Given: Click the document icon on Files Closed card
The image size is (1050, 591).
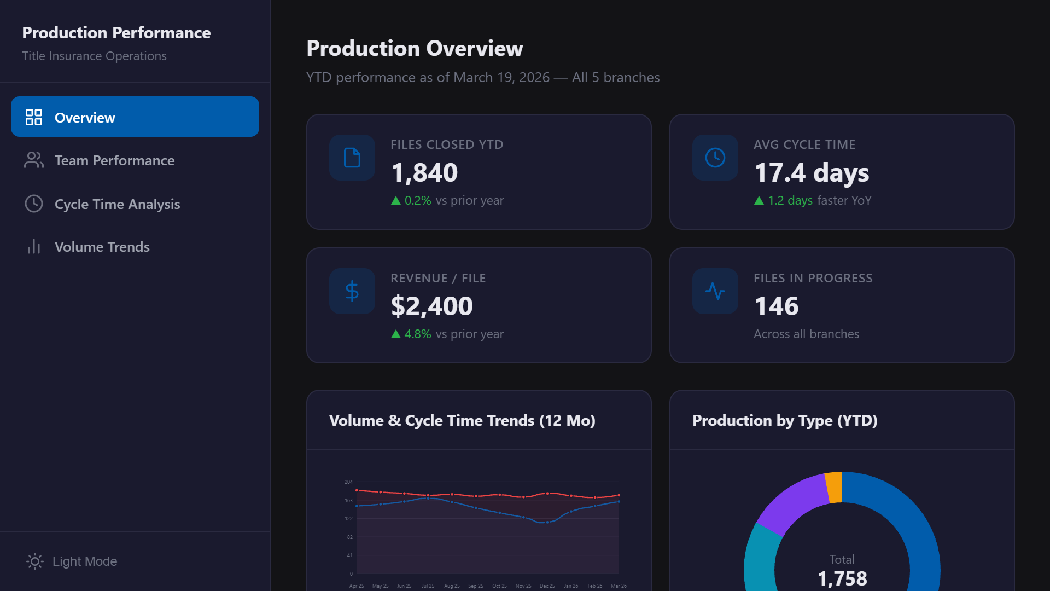Looking at the screenshot, I should [x=352, y=158].
